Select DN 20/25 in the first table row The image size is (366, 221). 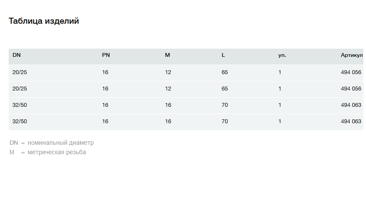pos(20,72)
